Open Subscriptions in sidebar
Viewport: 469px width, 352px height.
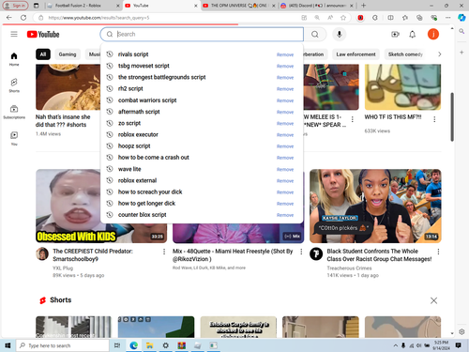click(14, 112)
